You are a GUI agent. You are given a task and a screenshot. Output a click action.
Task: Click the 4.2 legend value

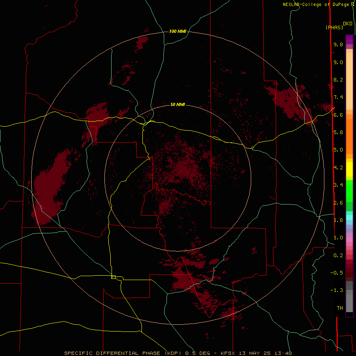(338, 168)
